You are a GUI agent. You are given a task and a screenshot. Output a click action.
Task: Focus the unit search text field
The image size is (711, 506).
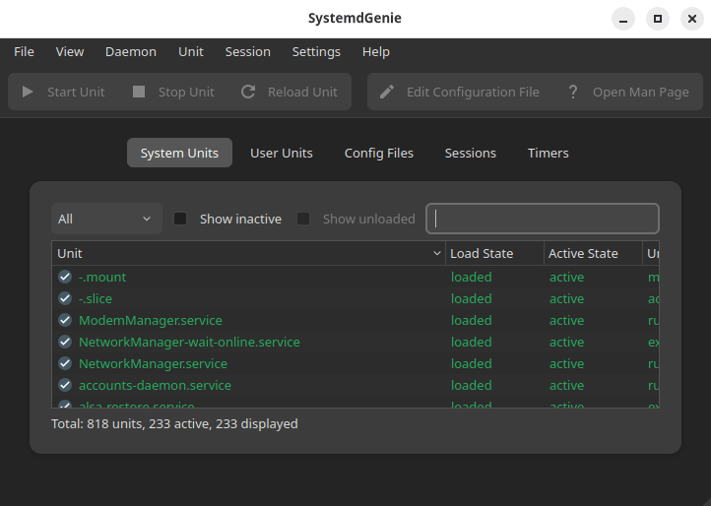point(543,219)
